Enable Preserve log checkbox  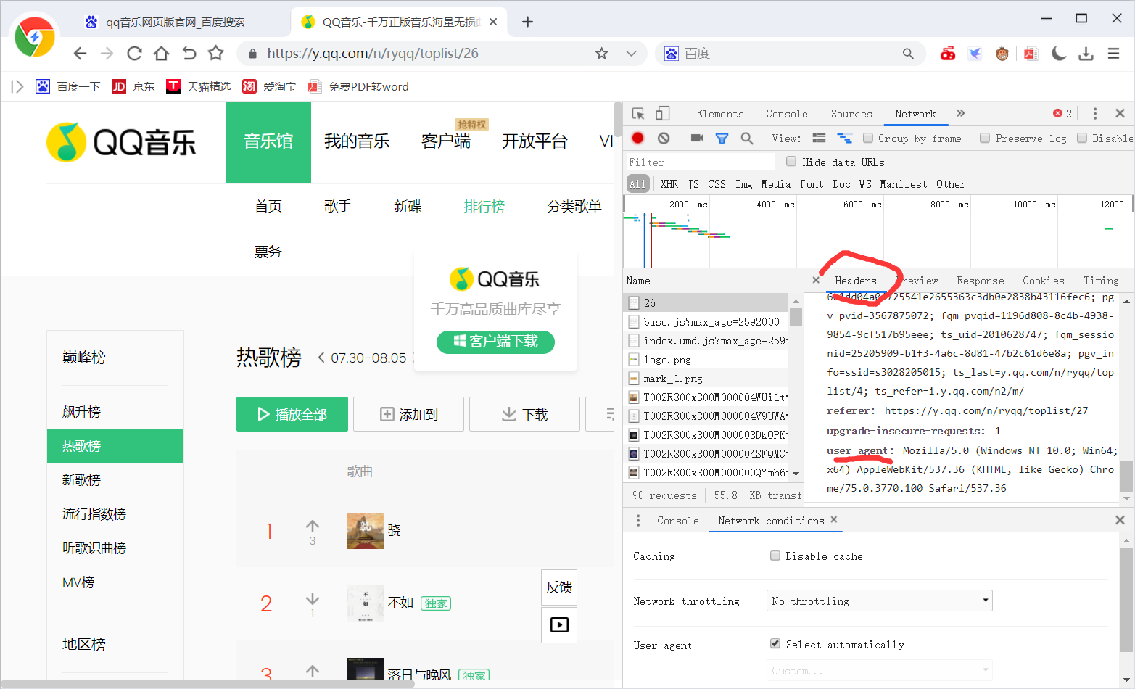click(985, 138)
